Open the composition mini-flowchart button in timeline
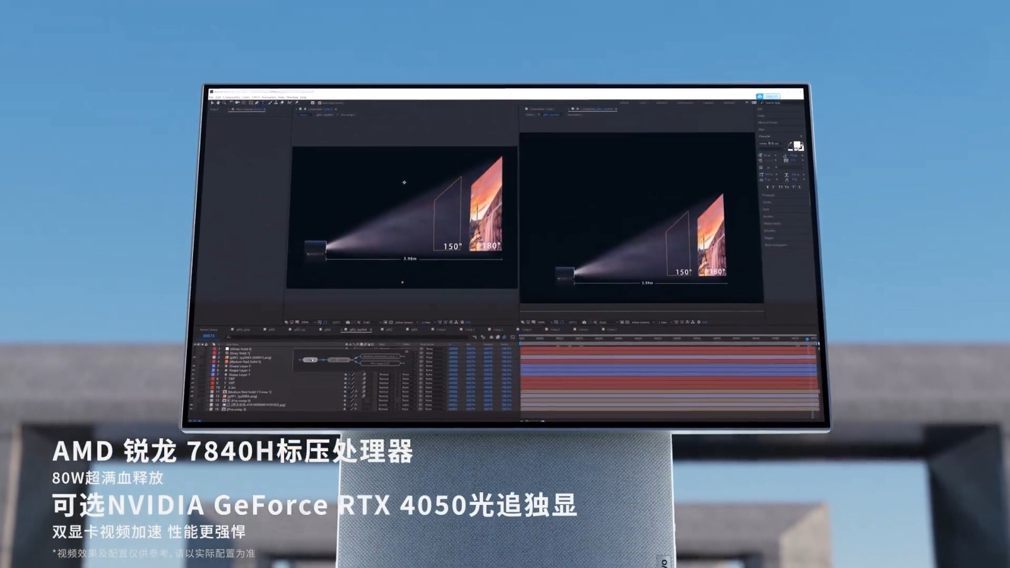This screenshot has width=1010, height=568. [475, 337]
